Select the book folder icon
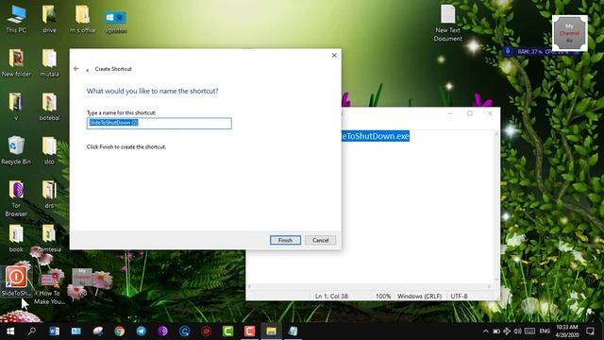 16,239
